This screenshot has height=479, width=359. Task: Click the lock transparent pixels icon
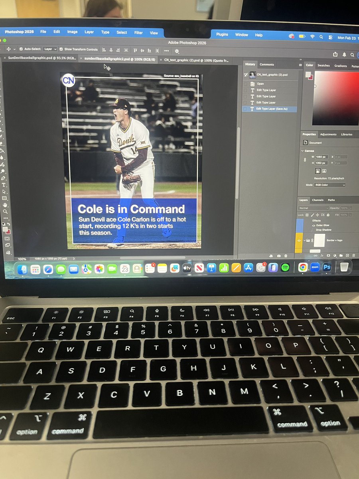coord(307,215)
